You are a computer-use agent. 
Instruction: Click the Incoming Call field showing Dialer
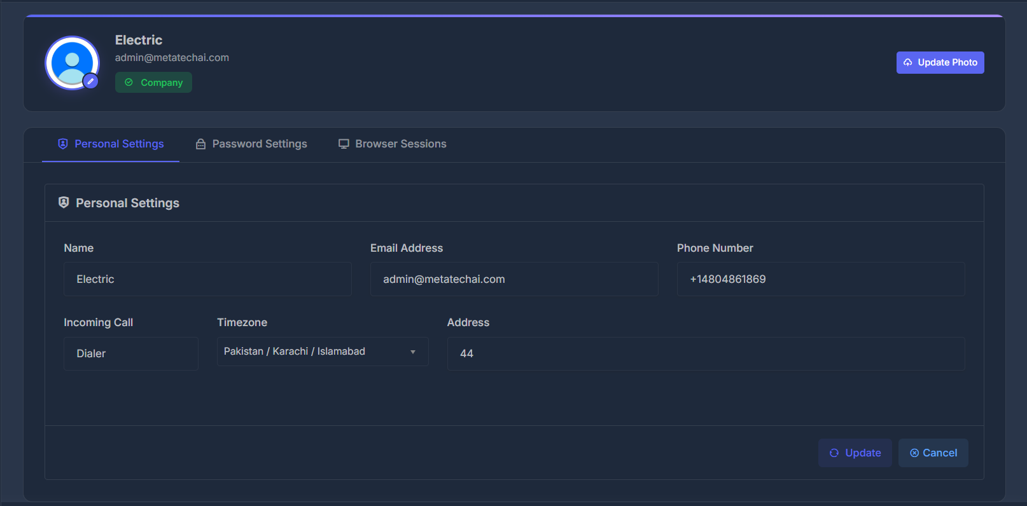tap(131, 353)
